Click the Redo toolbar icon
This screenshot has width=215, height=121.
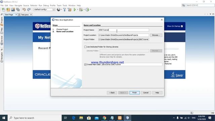[x=29, y=9]
